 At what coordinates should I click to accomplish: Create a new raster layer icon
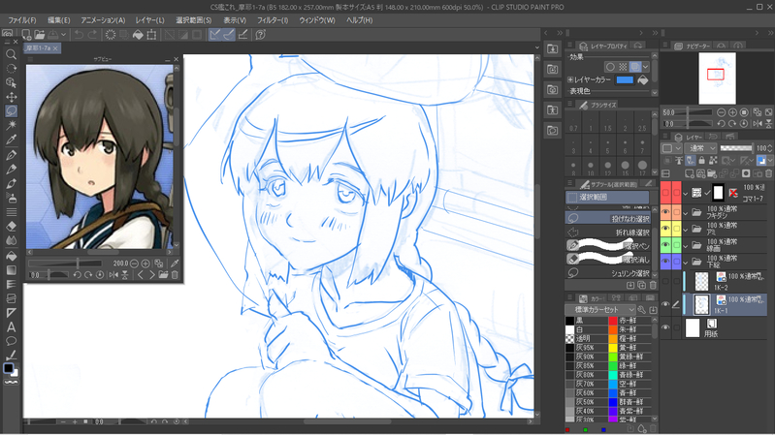click(689, 173)
